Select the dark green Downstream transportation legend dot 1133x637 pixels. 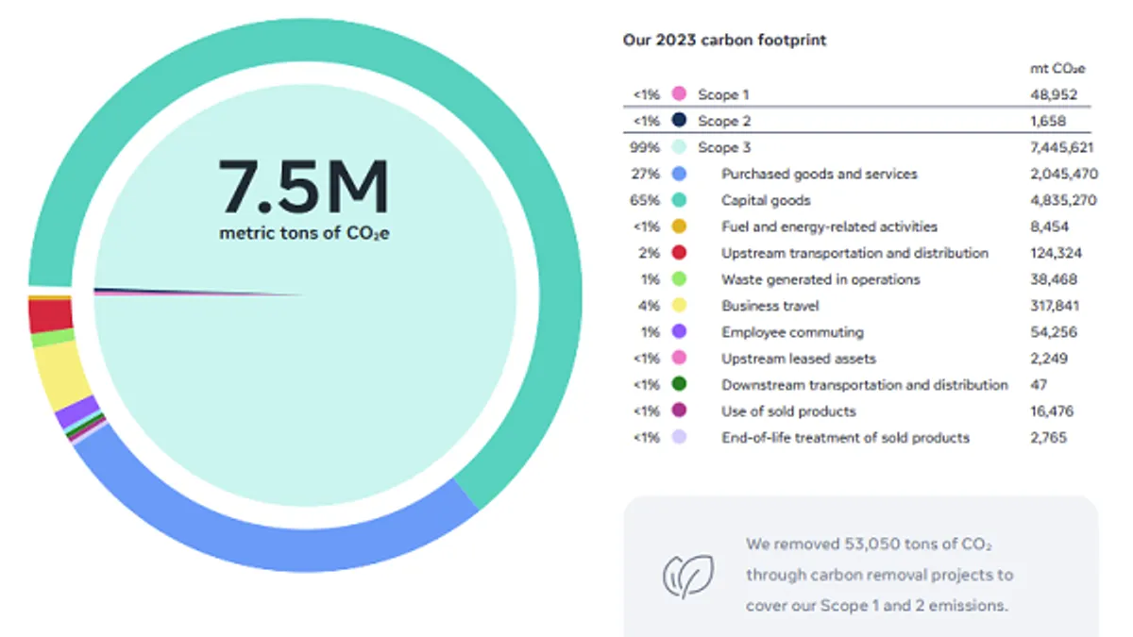(x=678, y=384)
